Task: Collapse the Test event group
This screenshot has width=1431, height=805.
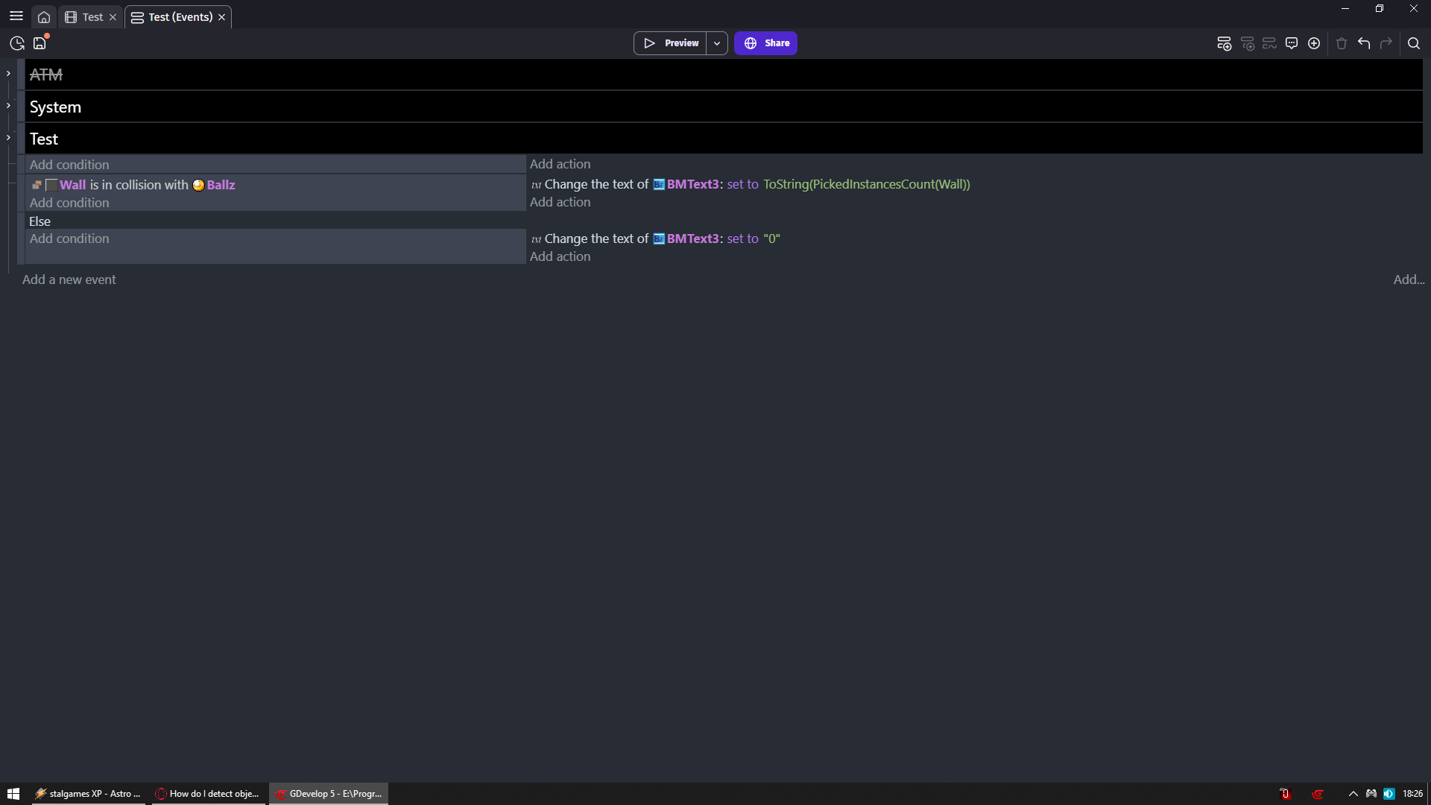Action: coord(8,138)
